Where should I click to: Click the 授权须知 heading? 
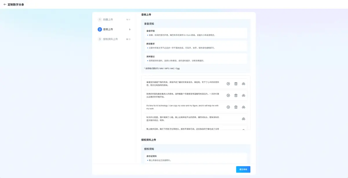[x=149, y=149]
